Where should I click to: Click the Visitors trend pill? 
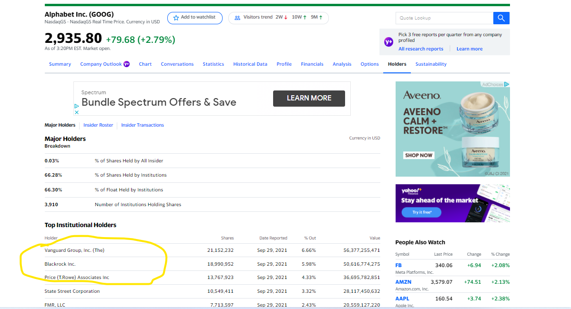point(278,18)
